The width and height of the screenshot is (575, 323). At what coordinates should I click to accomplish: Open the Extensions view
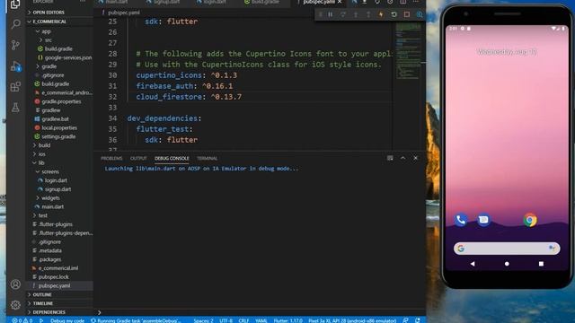15,87
